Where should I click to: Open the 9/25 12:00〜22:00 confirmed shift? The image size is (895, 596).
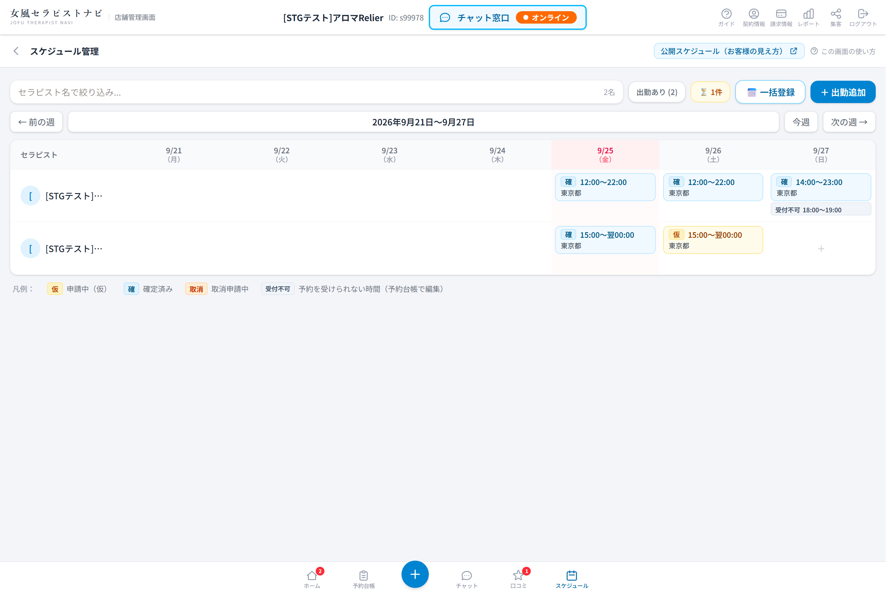pyautogui.click(x=612, y=189)
